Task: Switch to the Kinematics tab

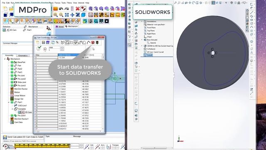Action: point(23,55)
